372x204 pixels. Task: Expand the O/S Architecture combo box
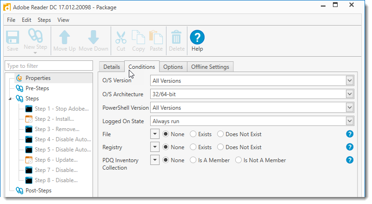[x=349, y=94]
